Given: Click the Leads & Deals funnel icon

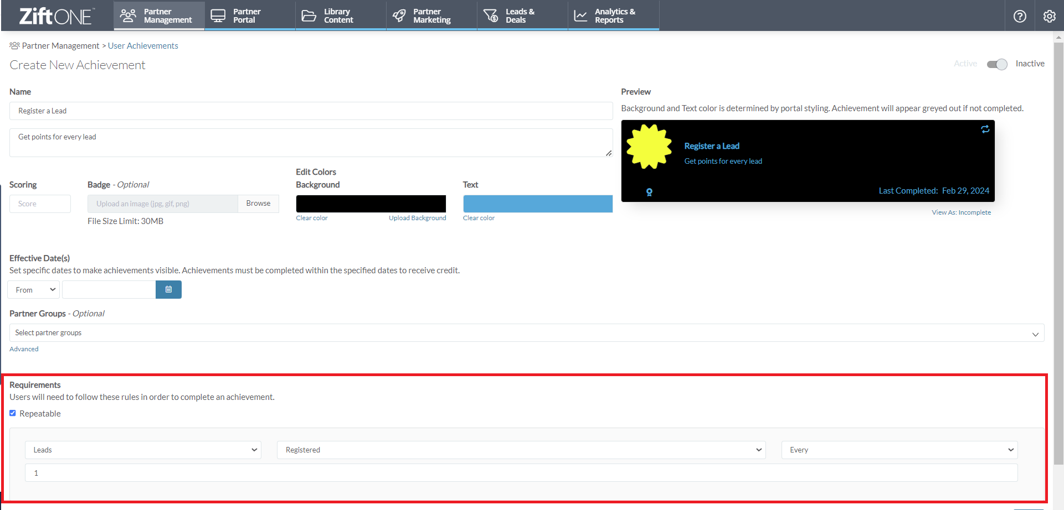Looking at the screenshot, I should (491, 15).
